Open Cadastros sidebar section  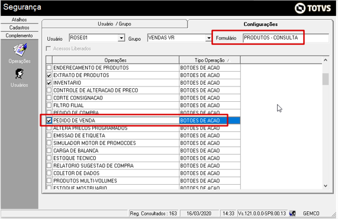tap(20, 28)
